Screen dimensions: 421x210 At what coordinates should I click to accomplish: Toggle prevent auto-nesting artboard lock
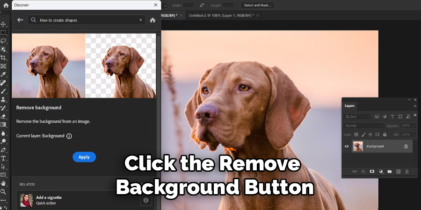point(377,134)
